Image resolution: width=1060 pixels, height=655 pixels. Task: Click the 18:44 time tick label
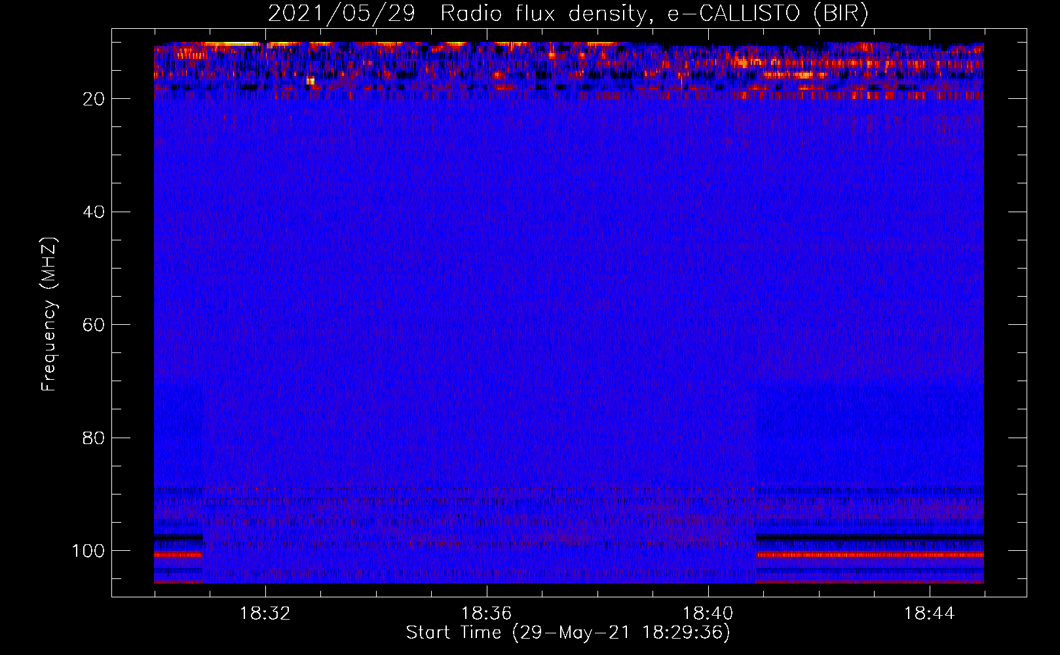click(929, 614)
